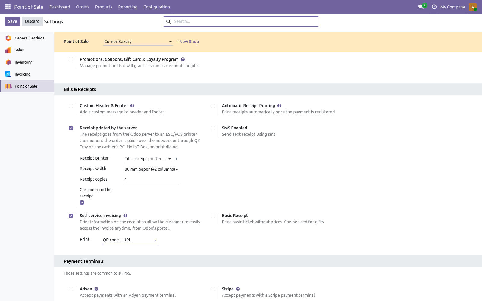Go to Sales settings section

(x=27, y=50)
